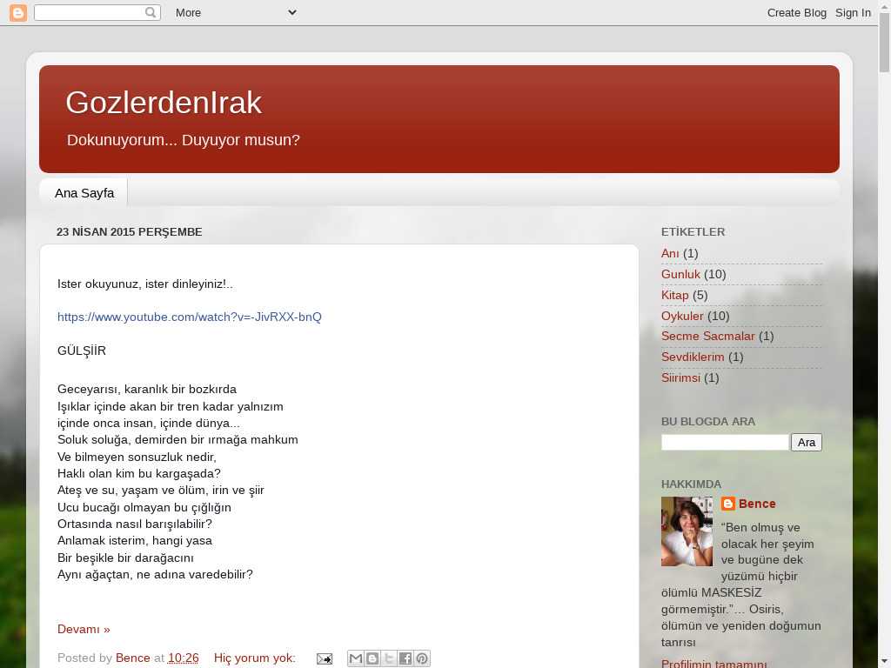The image size is (891, 668).
Task: Click Create Blog in the navbar
Action: coord(796,12)
